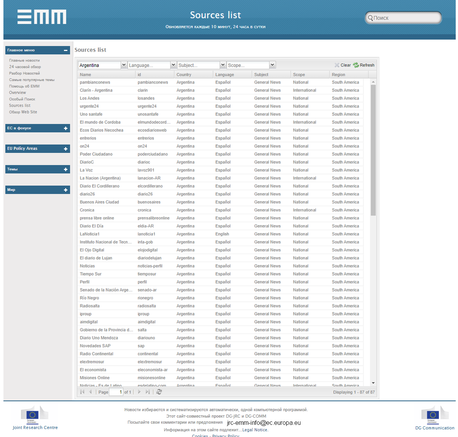Sort by the Subject column header

click(x=271, y=75)
